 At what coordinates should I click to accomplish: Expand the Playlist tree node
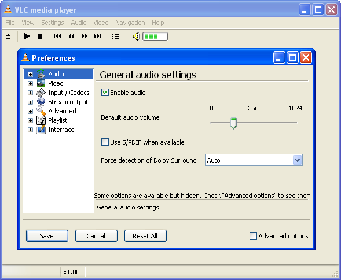pyautogui.click(x=30, y=121)
